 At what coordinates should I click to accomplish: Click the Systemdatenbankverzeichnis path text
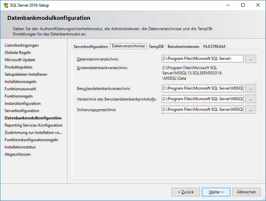[192, 73]
